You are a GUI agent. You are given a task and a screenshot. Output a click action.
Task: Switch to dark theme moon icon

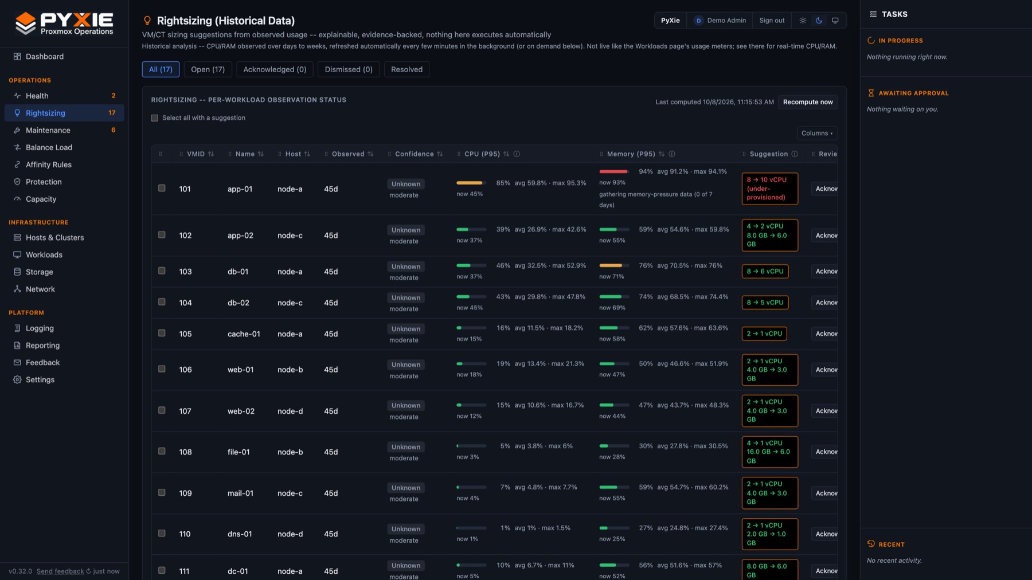click(x=819, y=21)
